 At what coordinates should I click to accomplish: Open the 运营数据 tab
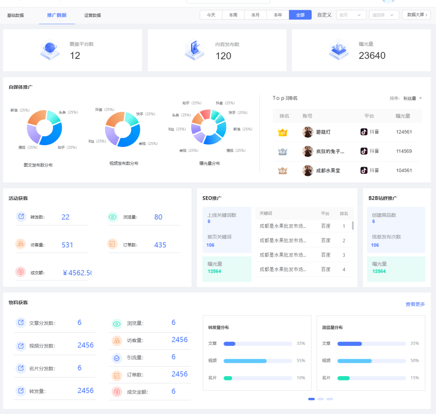pos(92,15)
